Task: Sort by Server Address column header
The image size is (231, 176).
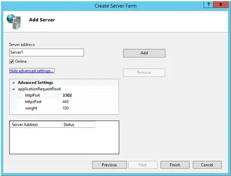Action: (36, 124)
